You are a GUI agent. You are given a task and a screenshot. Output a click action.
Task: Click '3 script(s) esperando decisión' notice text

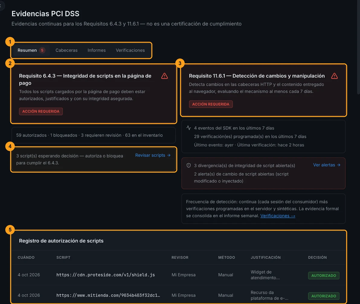coord(69,159)
